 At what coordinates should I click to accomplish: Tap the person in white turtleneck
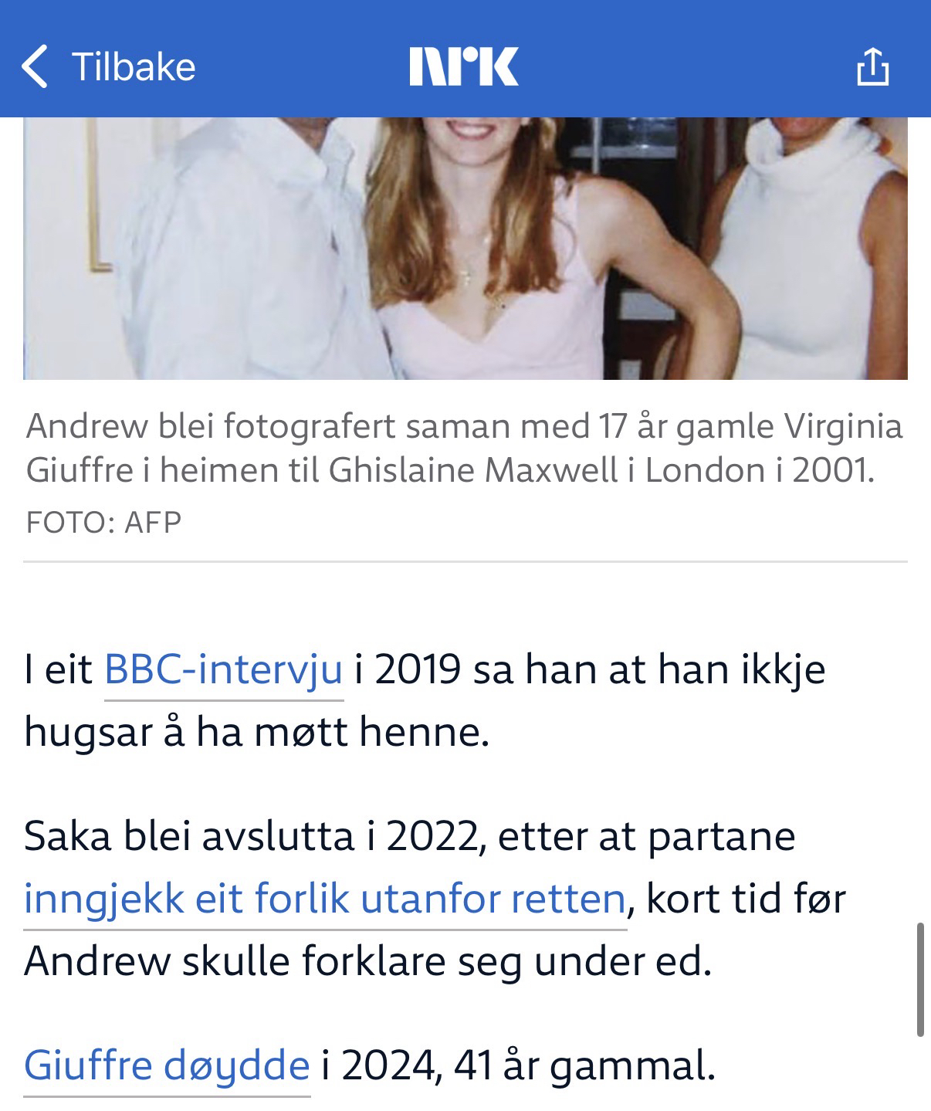803,249
